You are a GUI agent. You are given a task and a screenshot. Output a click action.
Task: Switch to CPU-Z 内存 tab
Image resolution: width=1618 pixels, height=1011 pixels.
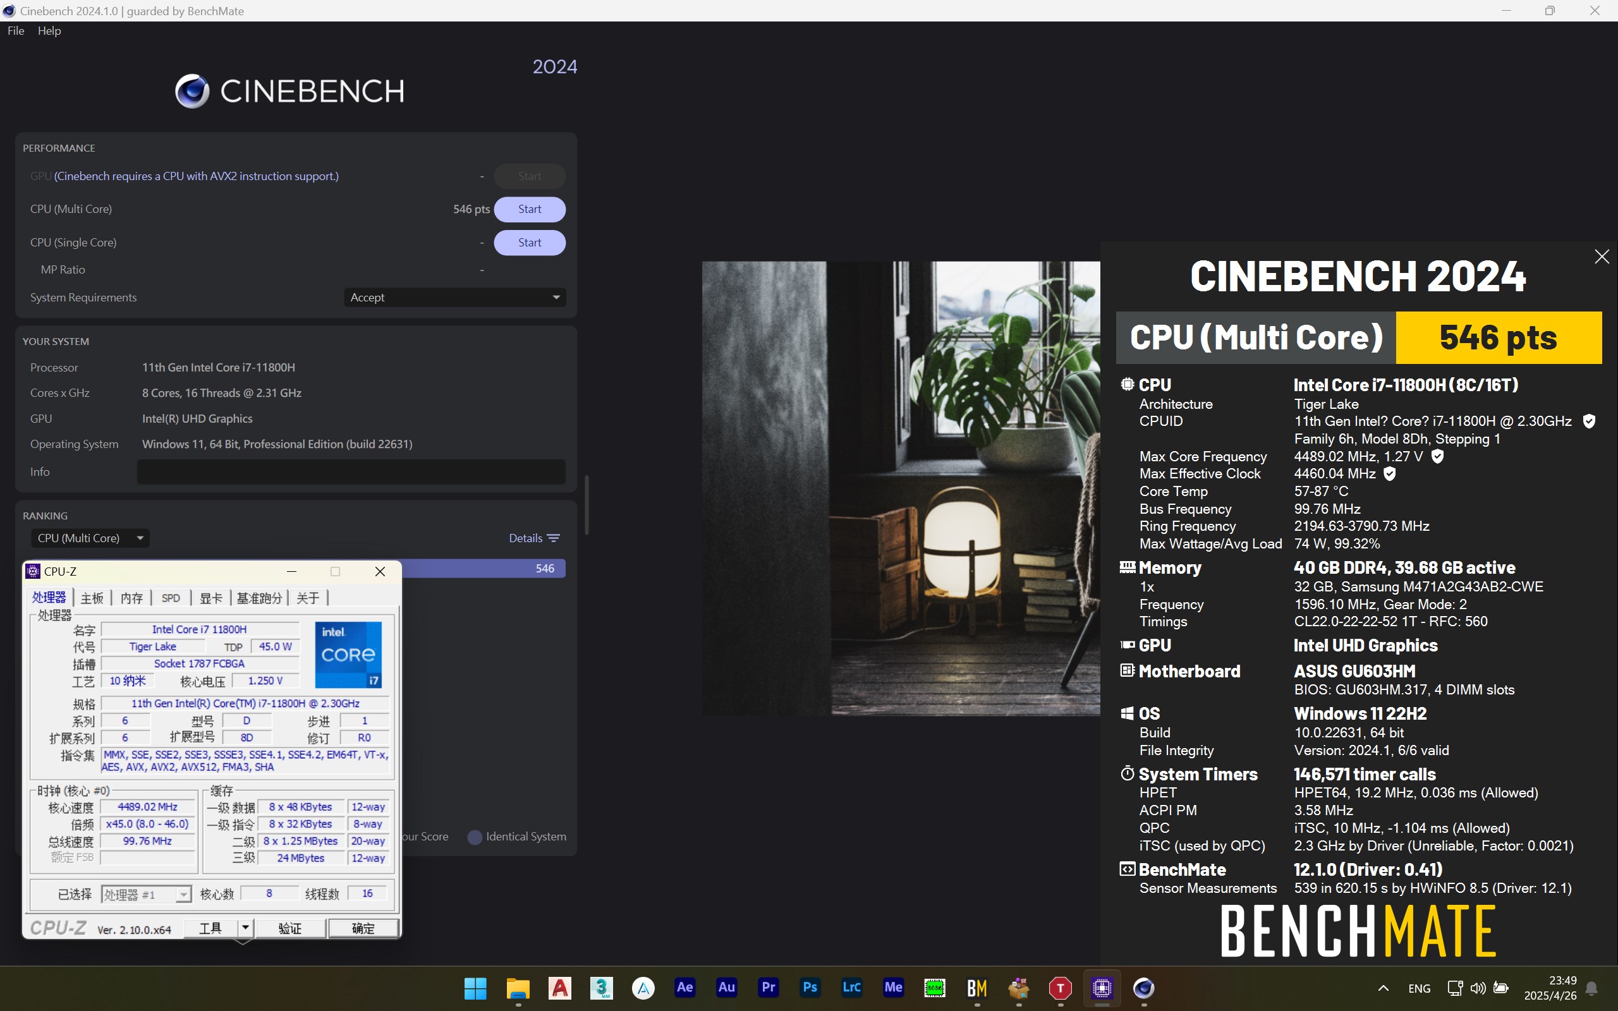point(131,598)
